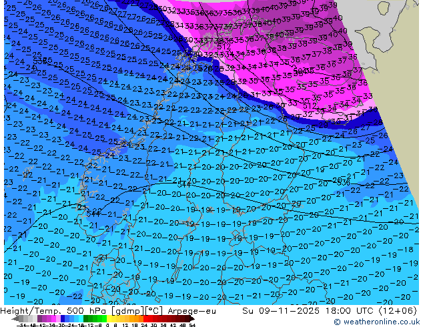The height and width of the screenshot is (327, 423).
Task: Click the yellow swatch in the temperature legend
Action: [109, 318]
